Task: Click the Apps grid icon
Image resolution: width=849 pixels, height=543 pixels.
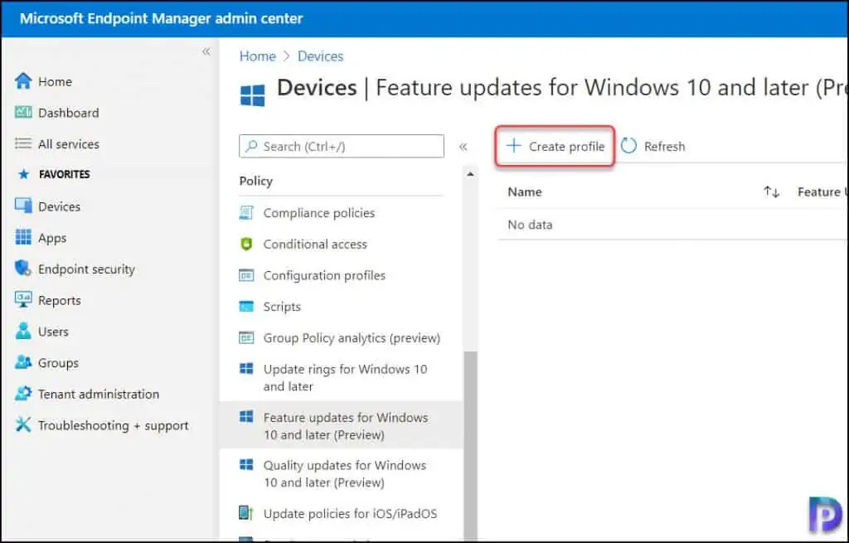Action: pyautogui.click(x=23, y=237)
